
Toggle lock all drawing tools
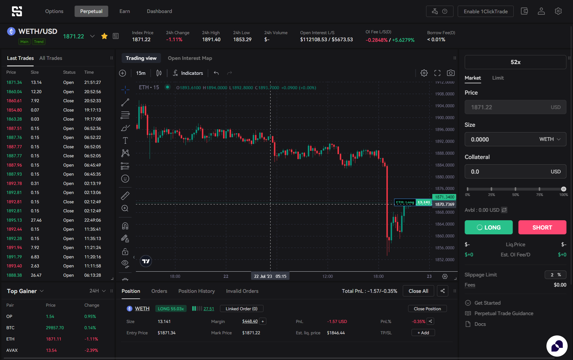[125, 251]
